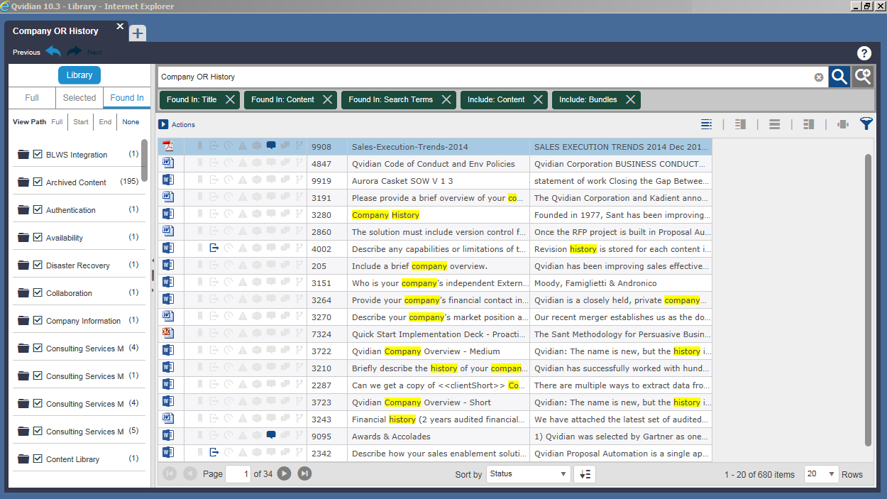This screenshot has width=887, height=499.
Task: Set View Path to Start
Action: tap(81, 122)
